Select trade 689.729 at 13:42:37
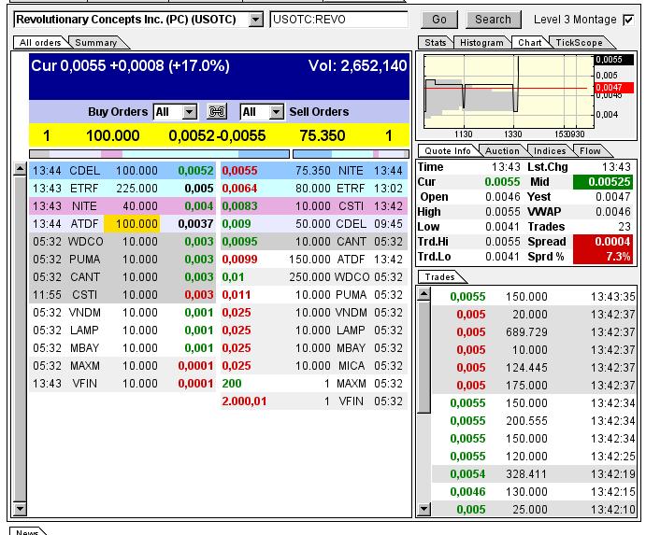Screen dimensions: 646x535 (x=534, y=331)
